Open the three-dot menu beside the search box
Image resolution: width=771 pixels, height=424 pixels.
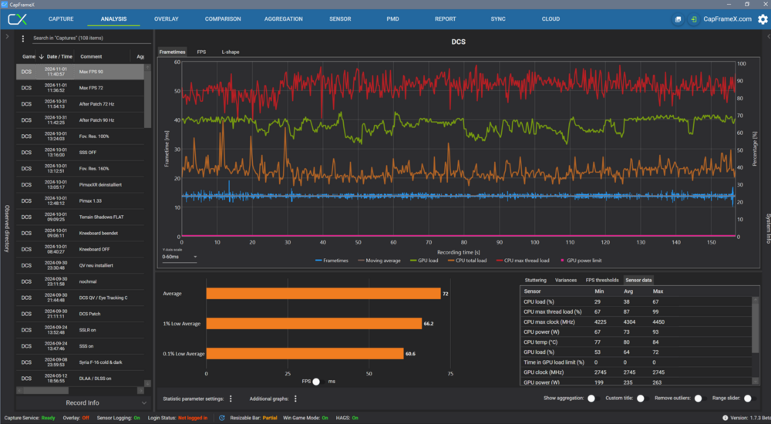pos(23,38)
